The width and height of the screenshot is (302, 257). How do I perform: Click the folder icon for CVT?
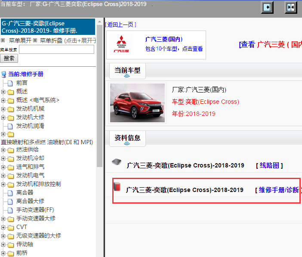[x=11, y=227]
